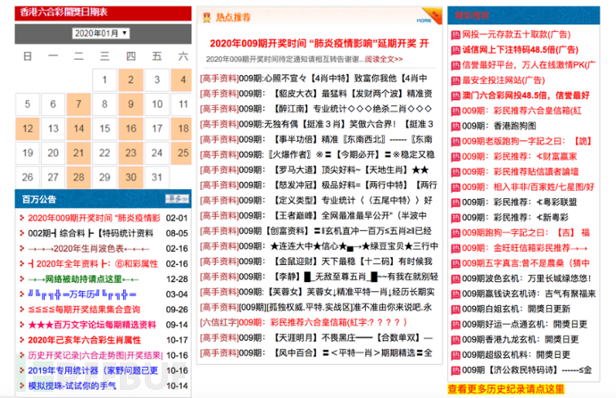616x398 pixels.
Task: Open the 【貂皮大衣】最猛料 post
Action: tap(316, 94)
